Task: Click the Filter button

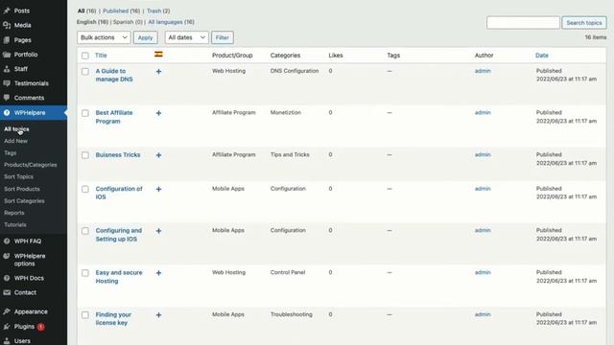Action: click(x=222, y=37)
